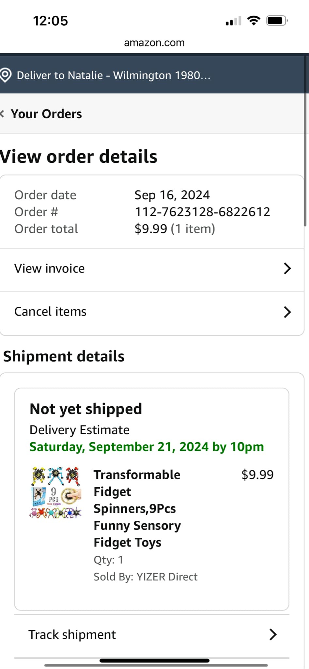Image resolution: width=309 pixels, height=669 pixels.
Task: Tap the cellular signal bars icon
Action: pos(233,21)
